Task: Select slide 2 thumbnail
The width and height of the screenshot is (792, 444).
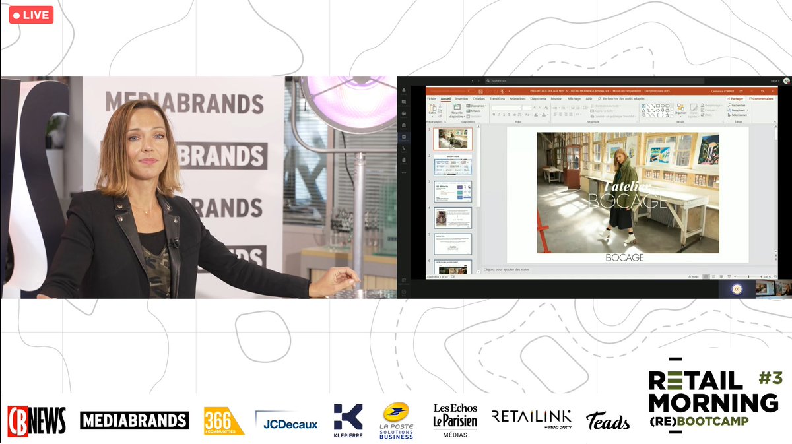Action: pyautogui.click(x=453, y=165)
